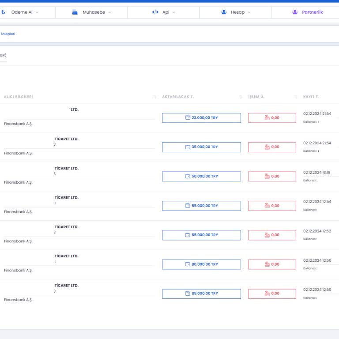
Task: Expand the Muhasebe dropdown chevron
Action: click(109, 12)
